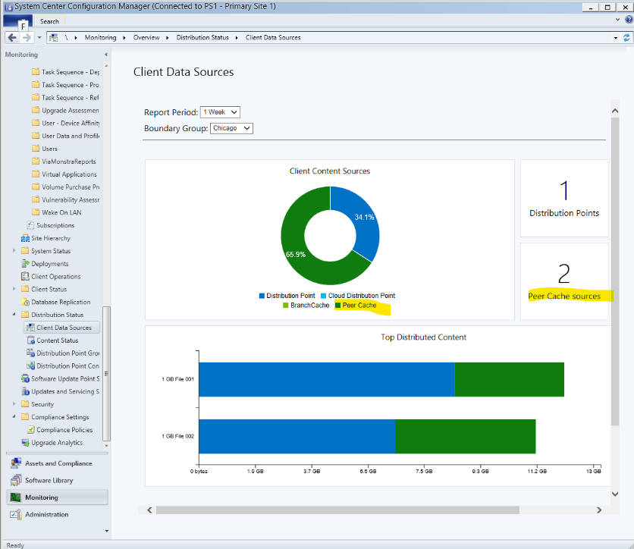634x549 pixels.
Task: Click the breadcrumb root node icon
Action: [53, 38]
